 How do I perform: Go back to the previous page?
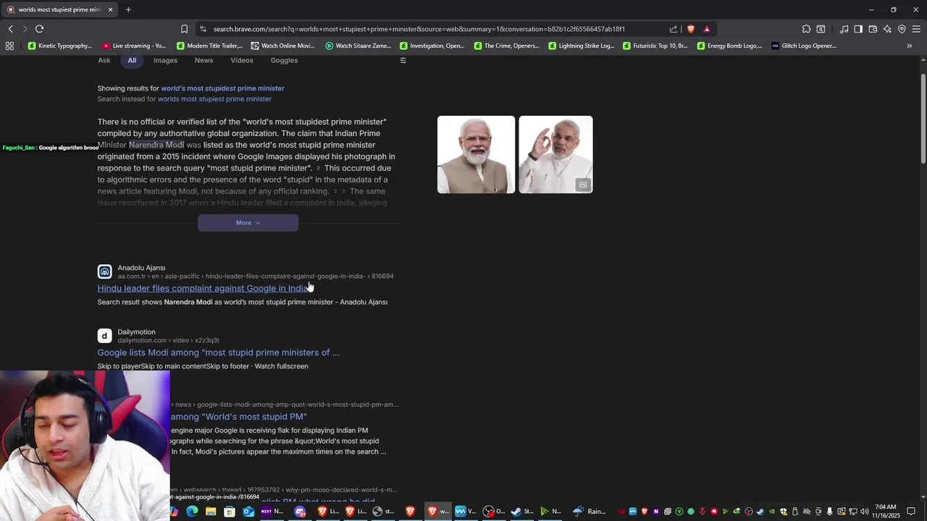point(10,29)
